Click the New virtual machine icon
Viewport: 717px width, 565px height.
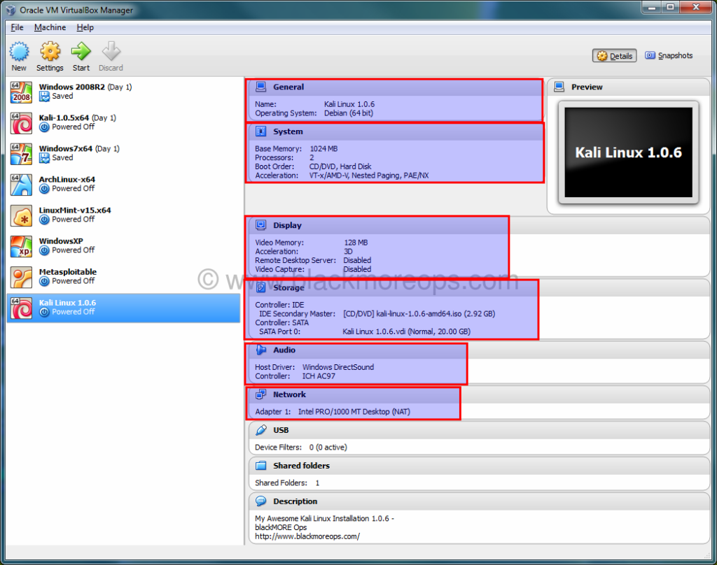(19, 51)
